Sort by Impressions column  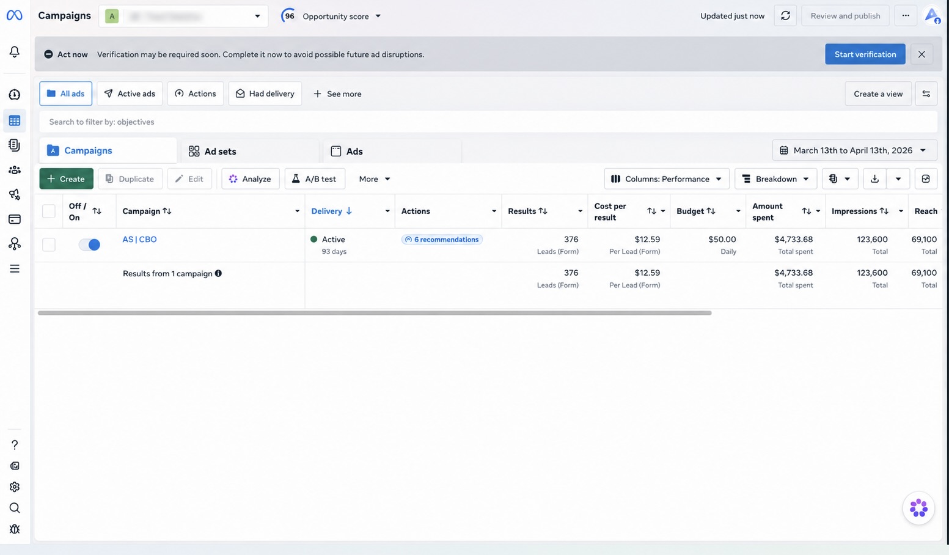point(884,211)
